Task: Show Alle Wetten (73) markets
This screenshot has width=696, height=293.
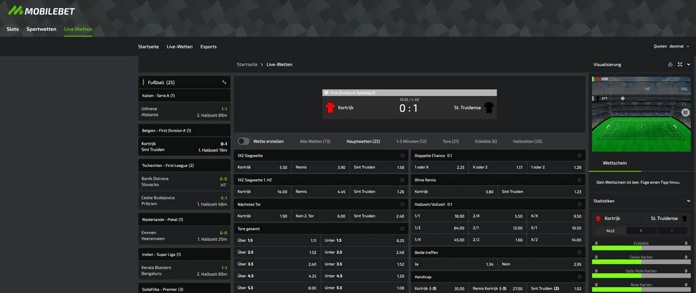Action: (x=315, y=141)
